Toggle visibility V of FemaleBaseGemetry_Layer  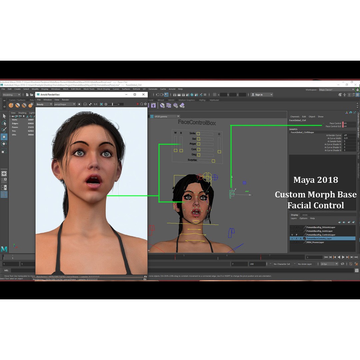point(292,238)
